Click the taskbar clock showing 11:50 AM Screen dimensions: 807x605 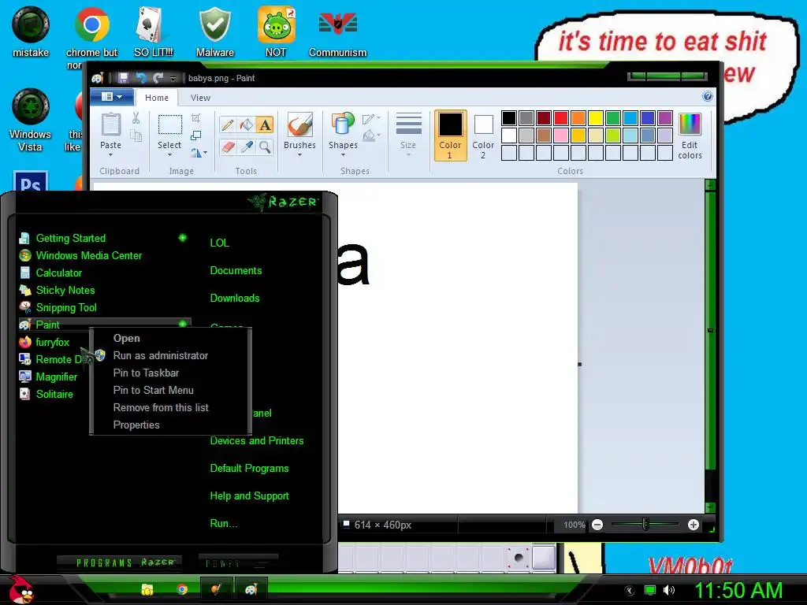(738, 590)
